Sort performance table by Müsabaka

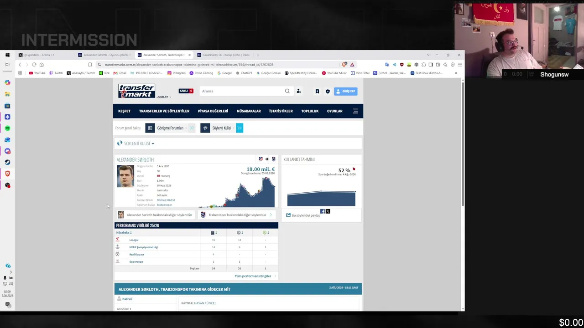click(124, 233)
